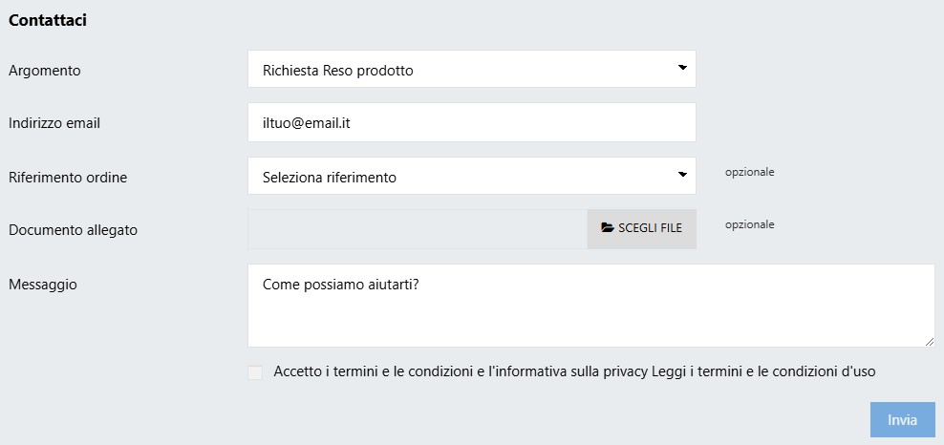
Task: Click the Riferimento ordine field label
Action: tap(68, 178)
